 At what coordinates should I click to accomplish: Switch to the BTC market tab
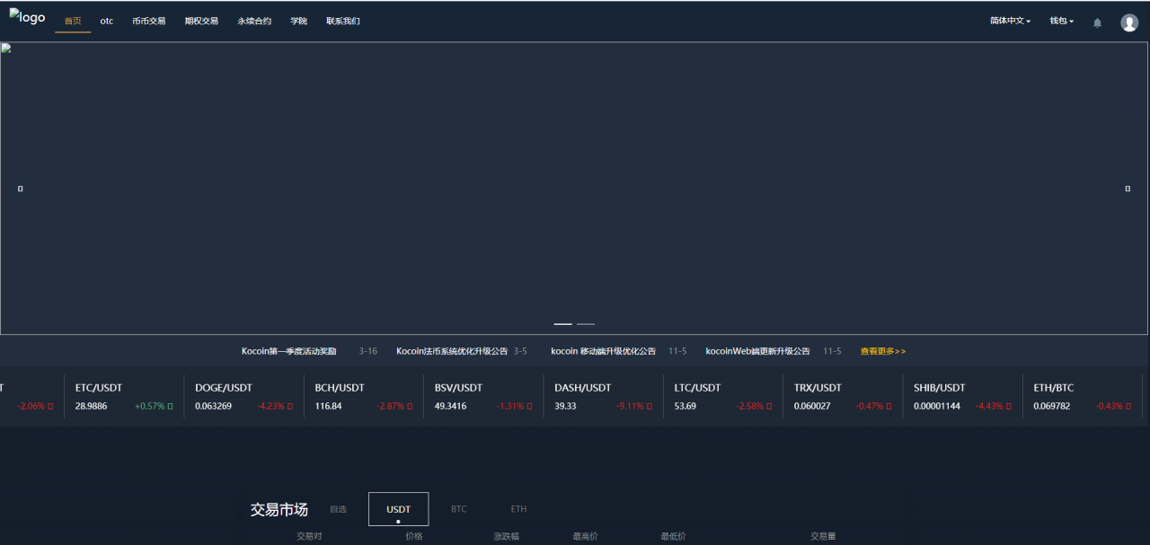pos(458,509)
